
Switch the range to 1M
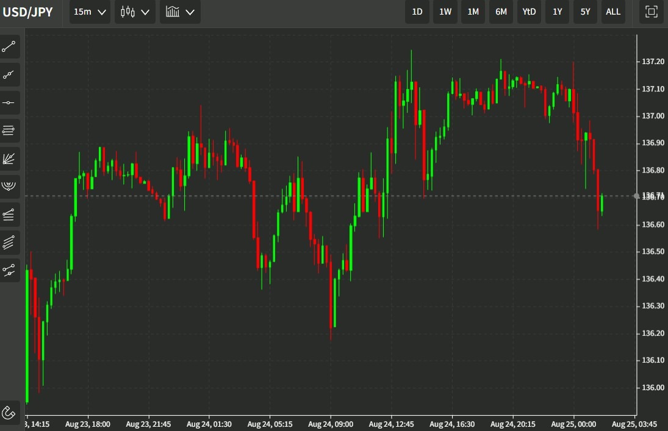click(473, 12)
